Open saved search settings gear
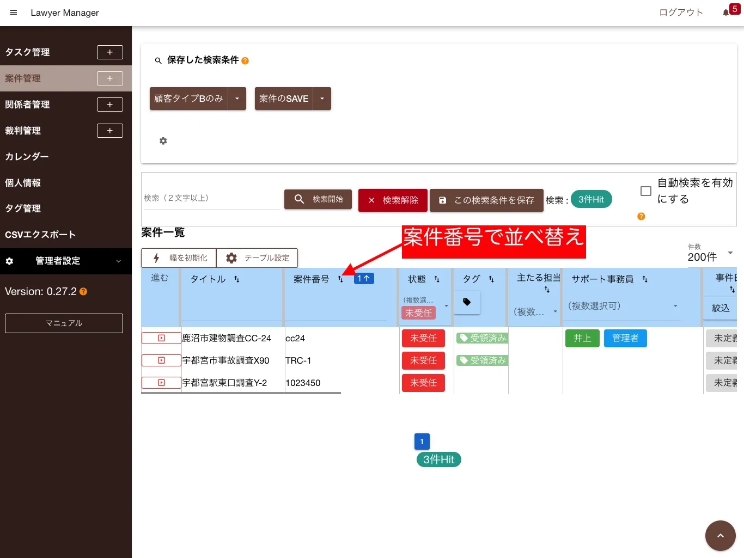 (163, 141)
